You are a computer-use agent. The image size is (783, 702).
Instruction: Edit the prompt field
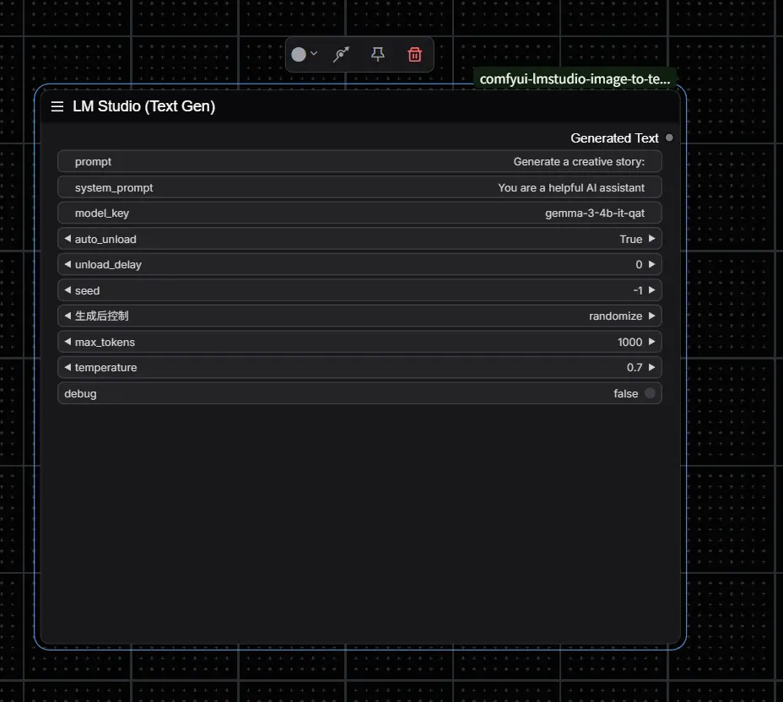[359, 162]
